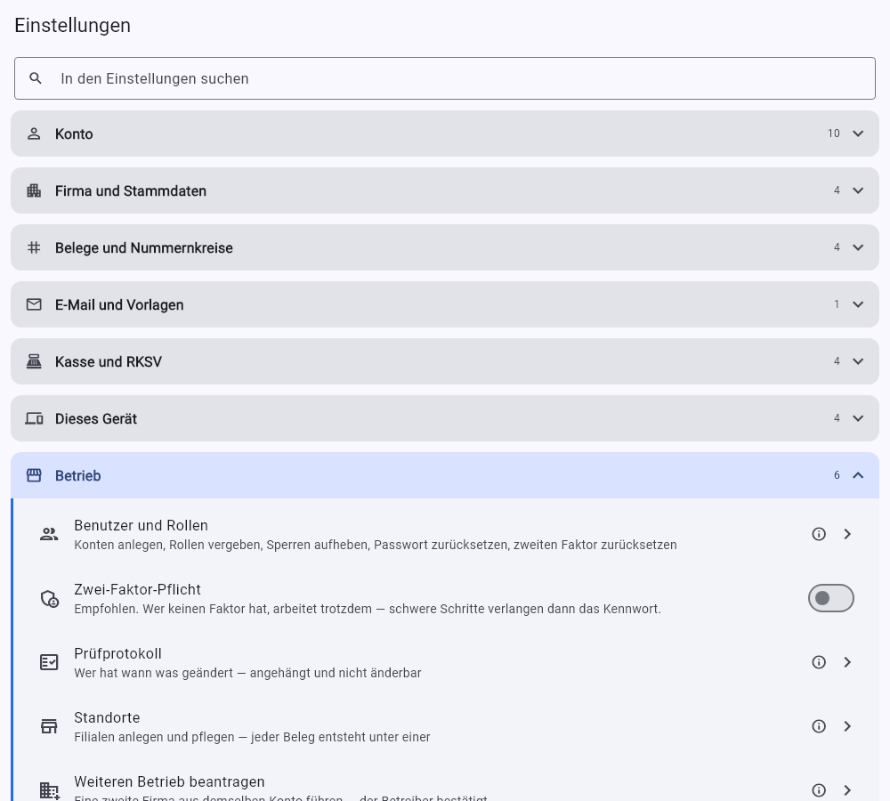Click the Prüfprotokoll checklist icon
This screenshot has width=890, height=801.
[49, 662]
